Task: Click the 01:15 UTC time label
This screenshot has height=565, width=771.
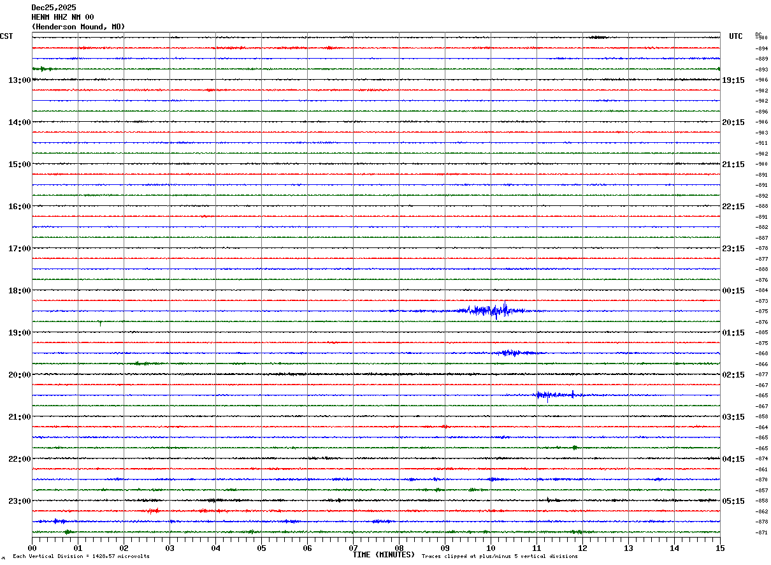Action: pyautogui.click(x=733, y=332)
